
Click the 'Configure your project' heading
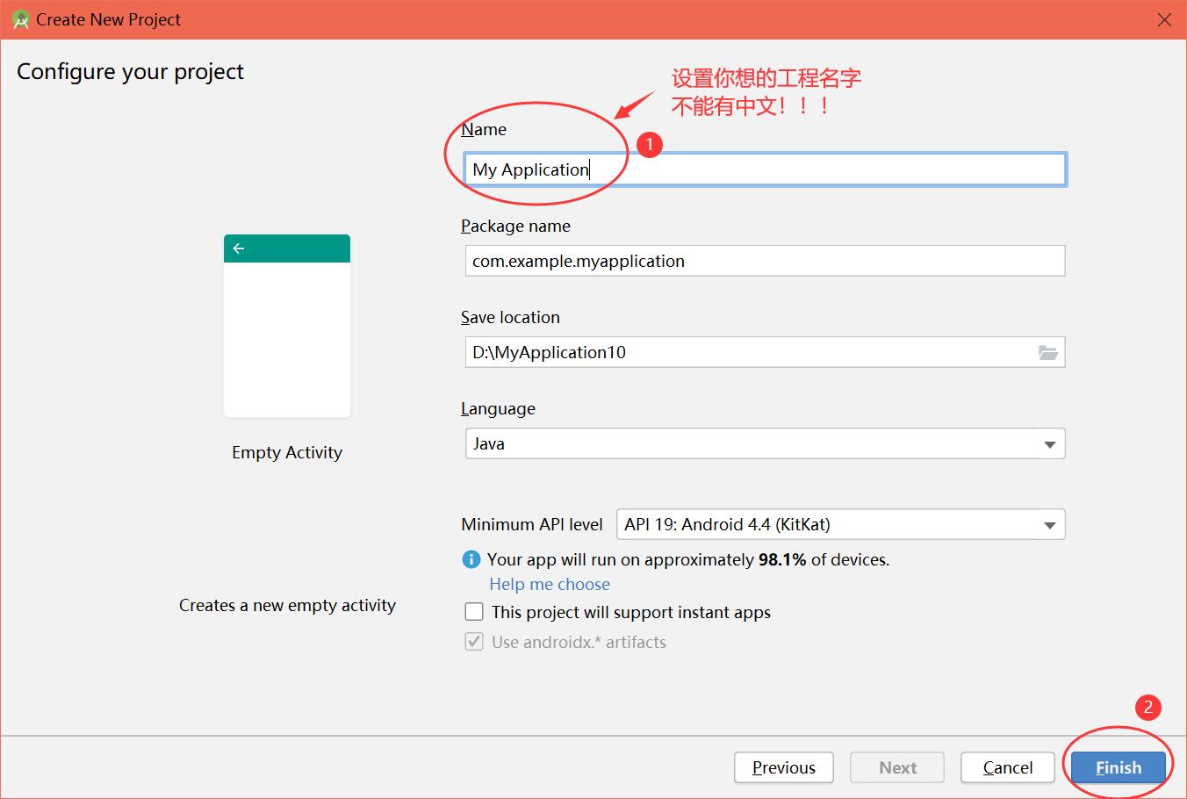pos(130,72)
